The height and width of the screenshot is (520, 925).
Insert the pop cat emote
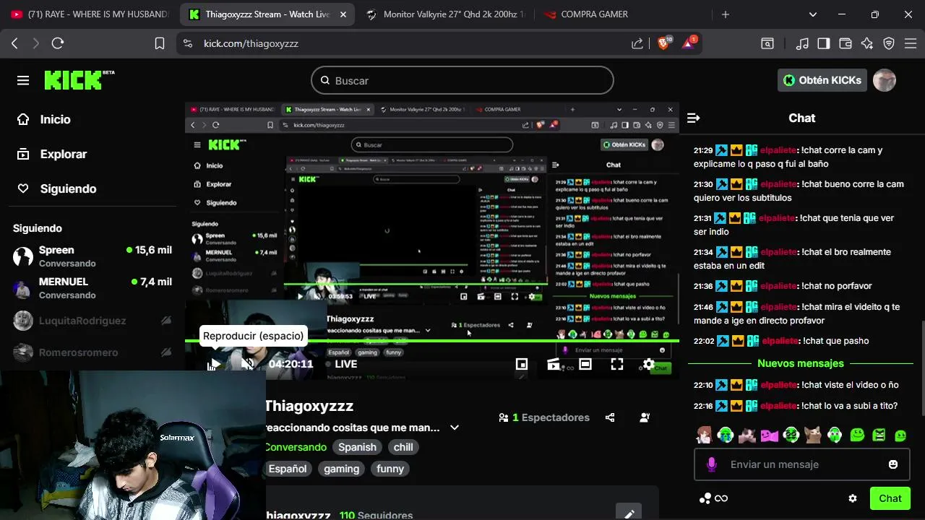click(813, 435)
